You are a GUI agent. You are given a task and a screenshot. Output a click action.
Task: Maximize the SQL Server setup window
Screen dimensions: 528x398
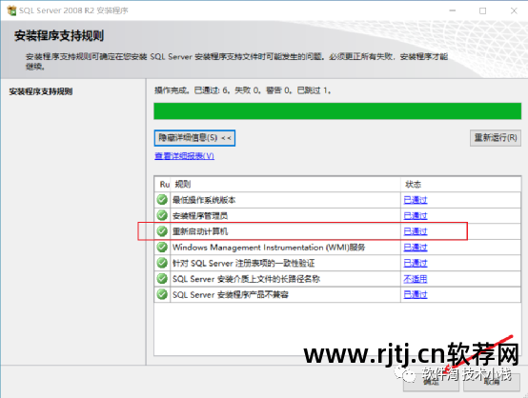(482, 10)
